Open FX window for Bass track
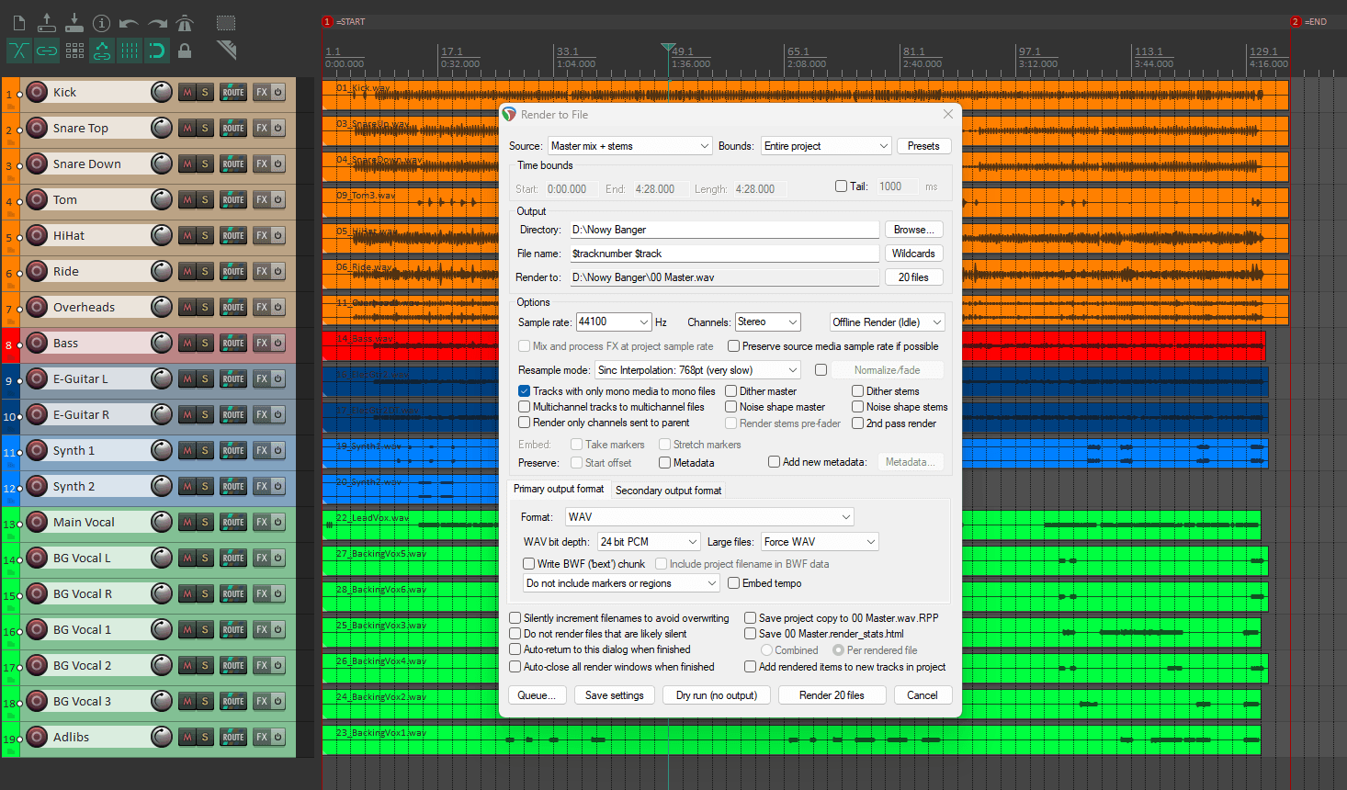1347x790 pixels. coord(262,343)
